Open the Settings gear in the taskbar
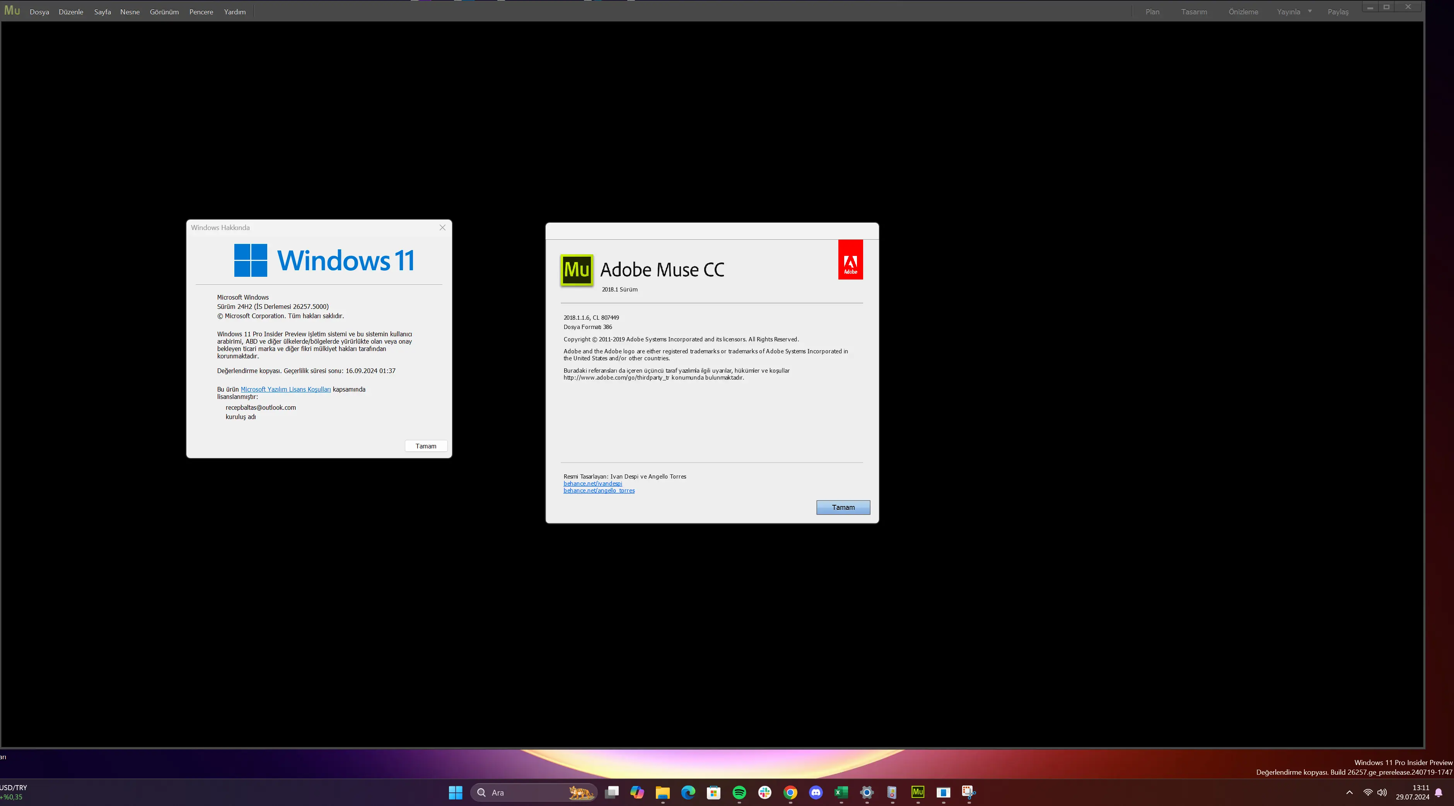The image size is (1454, 806). point(867,792)
